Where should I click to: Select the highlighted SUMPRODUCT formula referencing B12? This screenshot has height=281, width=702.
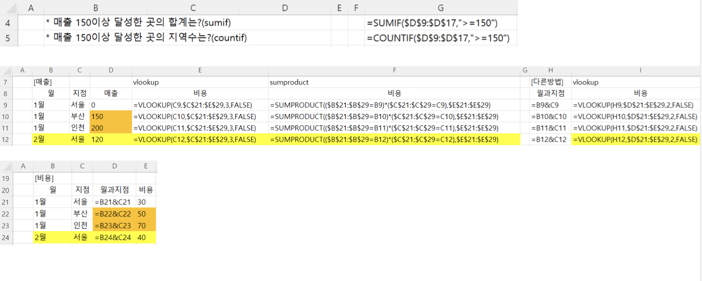tap(394, 139)
